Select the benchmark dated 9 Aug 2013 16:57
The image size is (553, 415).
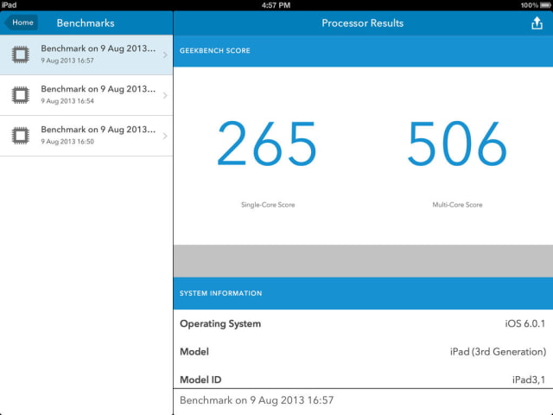point(86,54)
